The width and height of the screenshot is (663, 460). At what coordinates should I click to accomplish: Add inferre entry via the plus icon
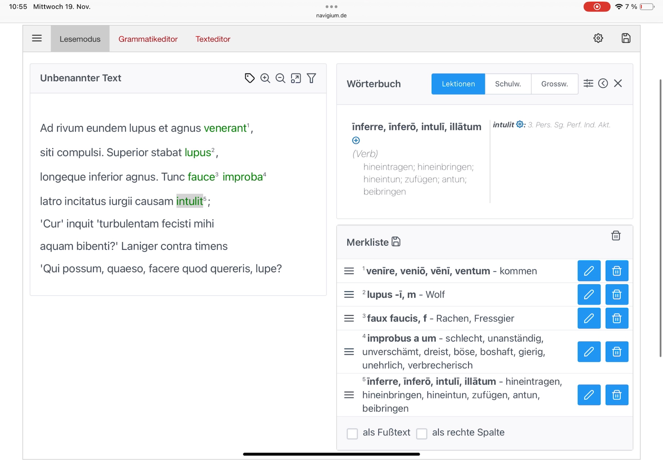(356, 140)
